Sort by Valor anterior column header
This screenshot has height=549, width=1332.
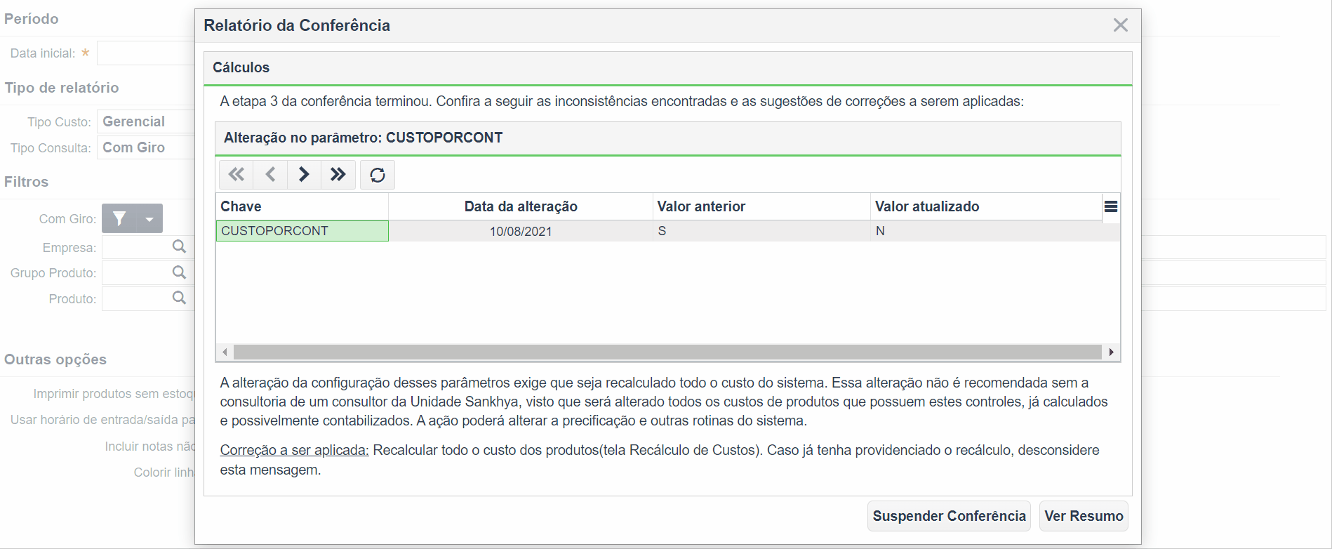pos(761,206)
